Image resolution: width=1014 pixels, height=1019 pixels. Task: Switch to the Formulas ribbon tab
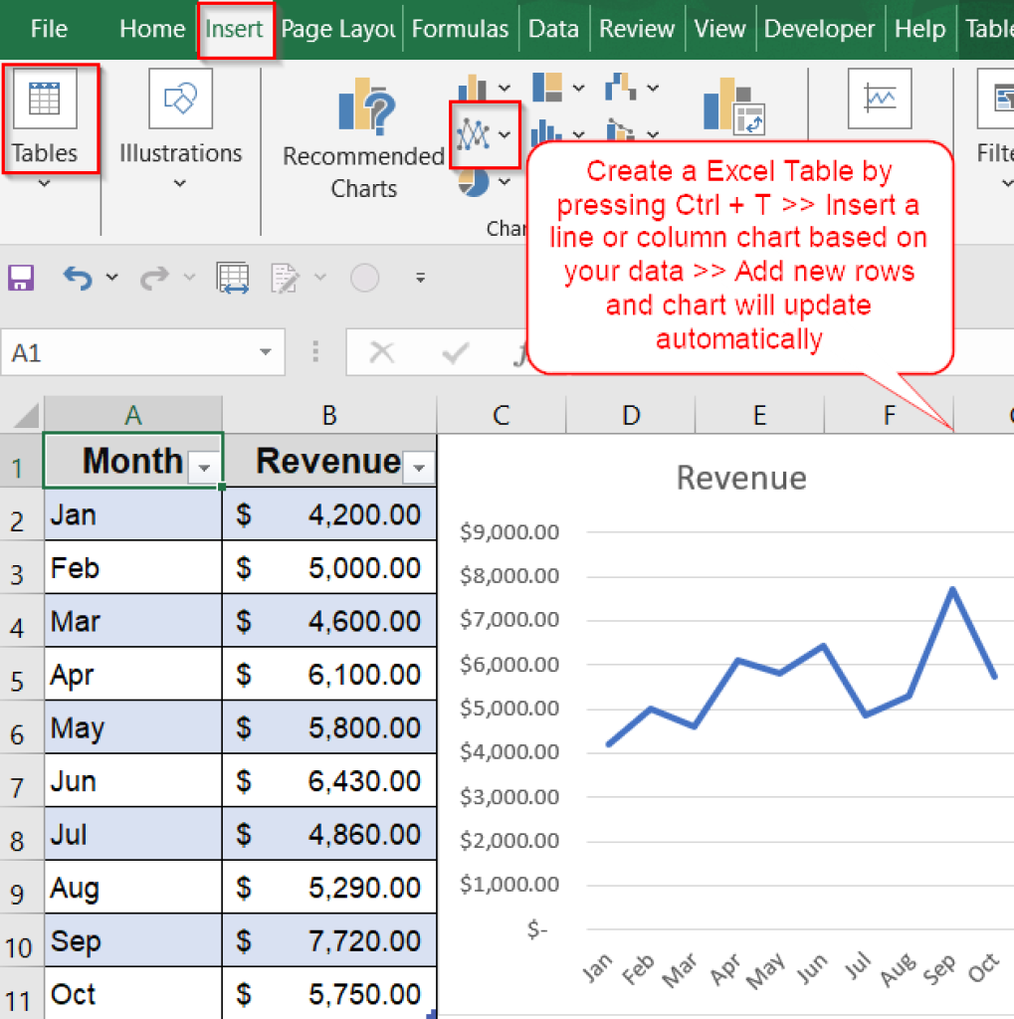pyautogui.click(x=460, y=29)
